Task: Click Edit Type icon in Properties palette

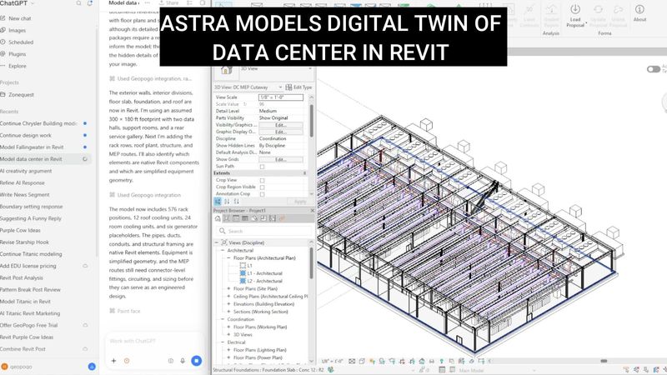Action: coord(288,87)
